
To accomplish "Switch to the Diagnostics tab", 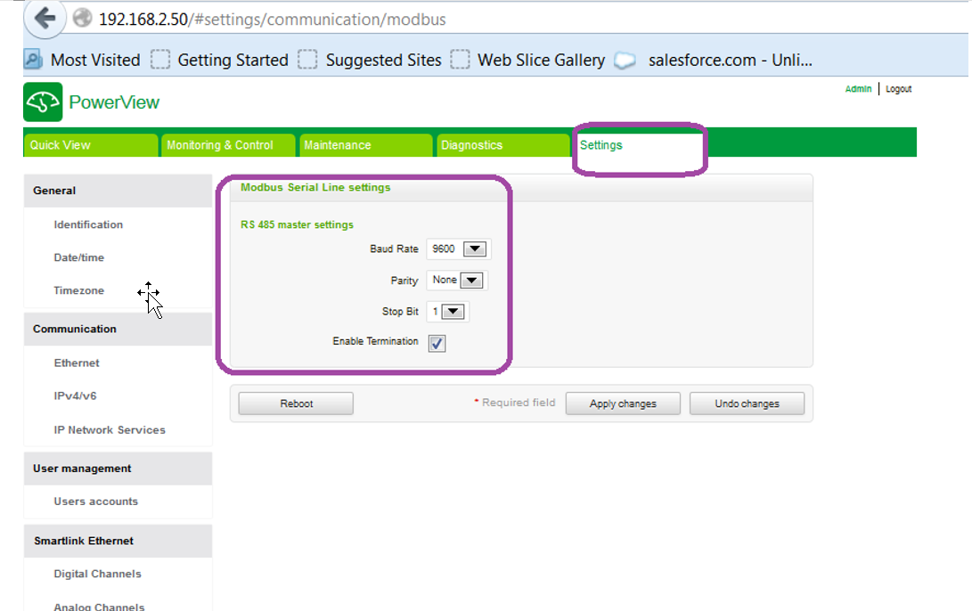I will pos(502,145).
